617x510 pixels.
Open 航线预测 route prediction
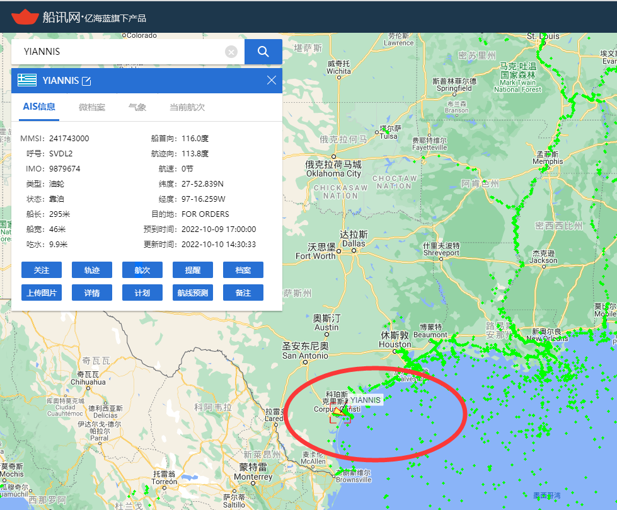(192, 292)
